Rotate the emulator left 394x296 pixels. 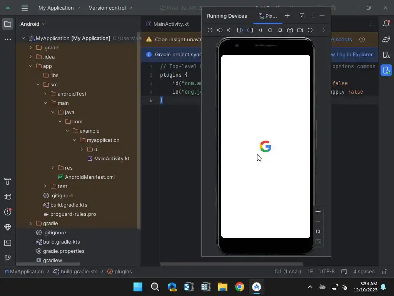pyautogui.click(x=240, y=30)
